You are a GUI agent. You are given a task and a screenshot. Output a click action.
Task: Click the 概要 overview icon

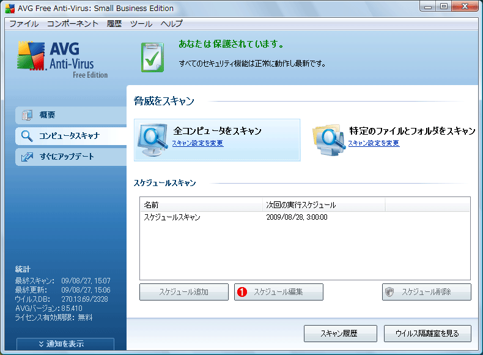pos(27,115)
